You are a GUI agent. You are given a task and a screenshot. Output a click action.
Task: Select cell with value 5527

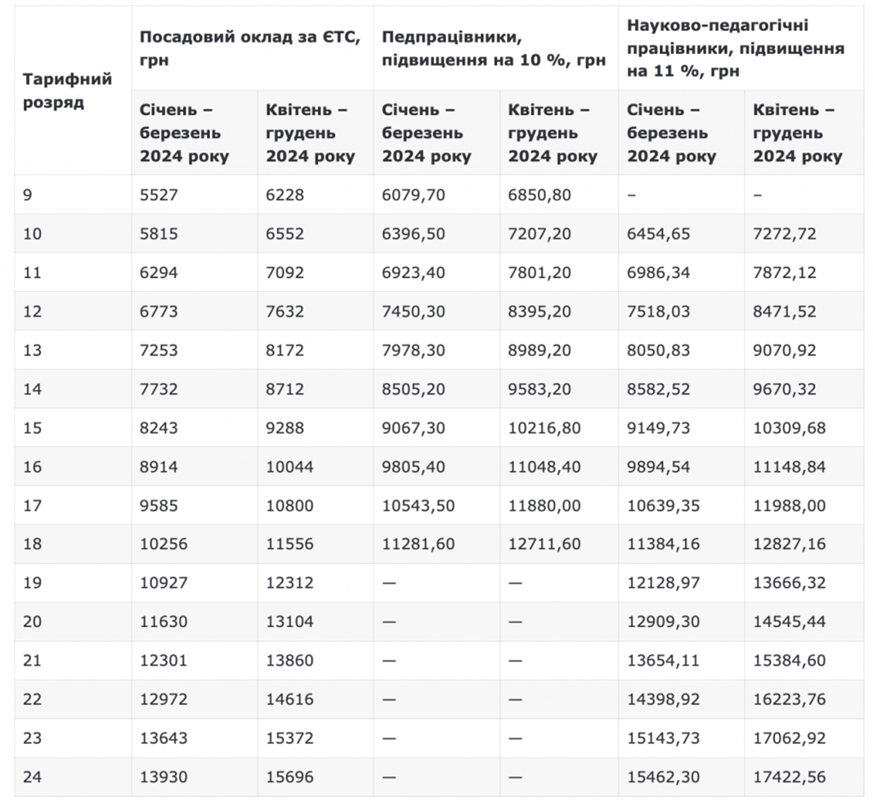click(x=159, y=195)
